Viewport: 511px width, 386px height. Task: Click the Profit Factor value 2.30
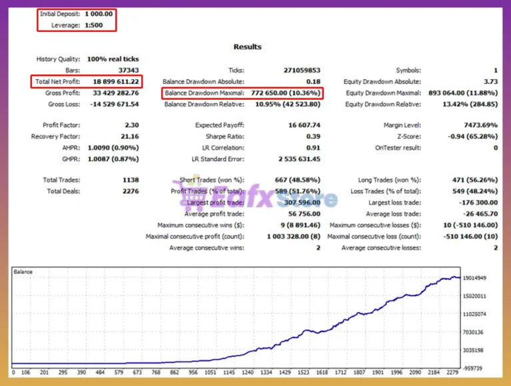click(x=132, y=125)
